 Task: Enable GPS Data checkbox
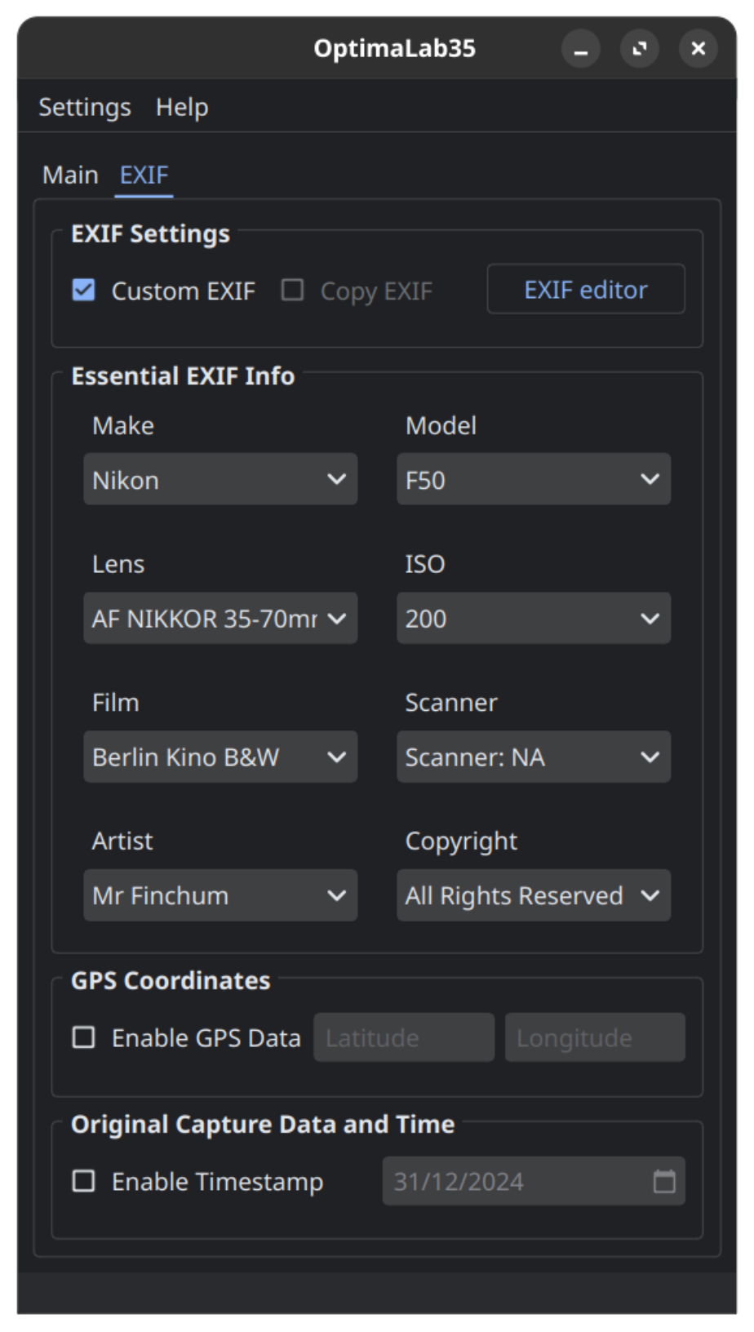coord(84,1037)
